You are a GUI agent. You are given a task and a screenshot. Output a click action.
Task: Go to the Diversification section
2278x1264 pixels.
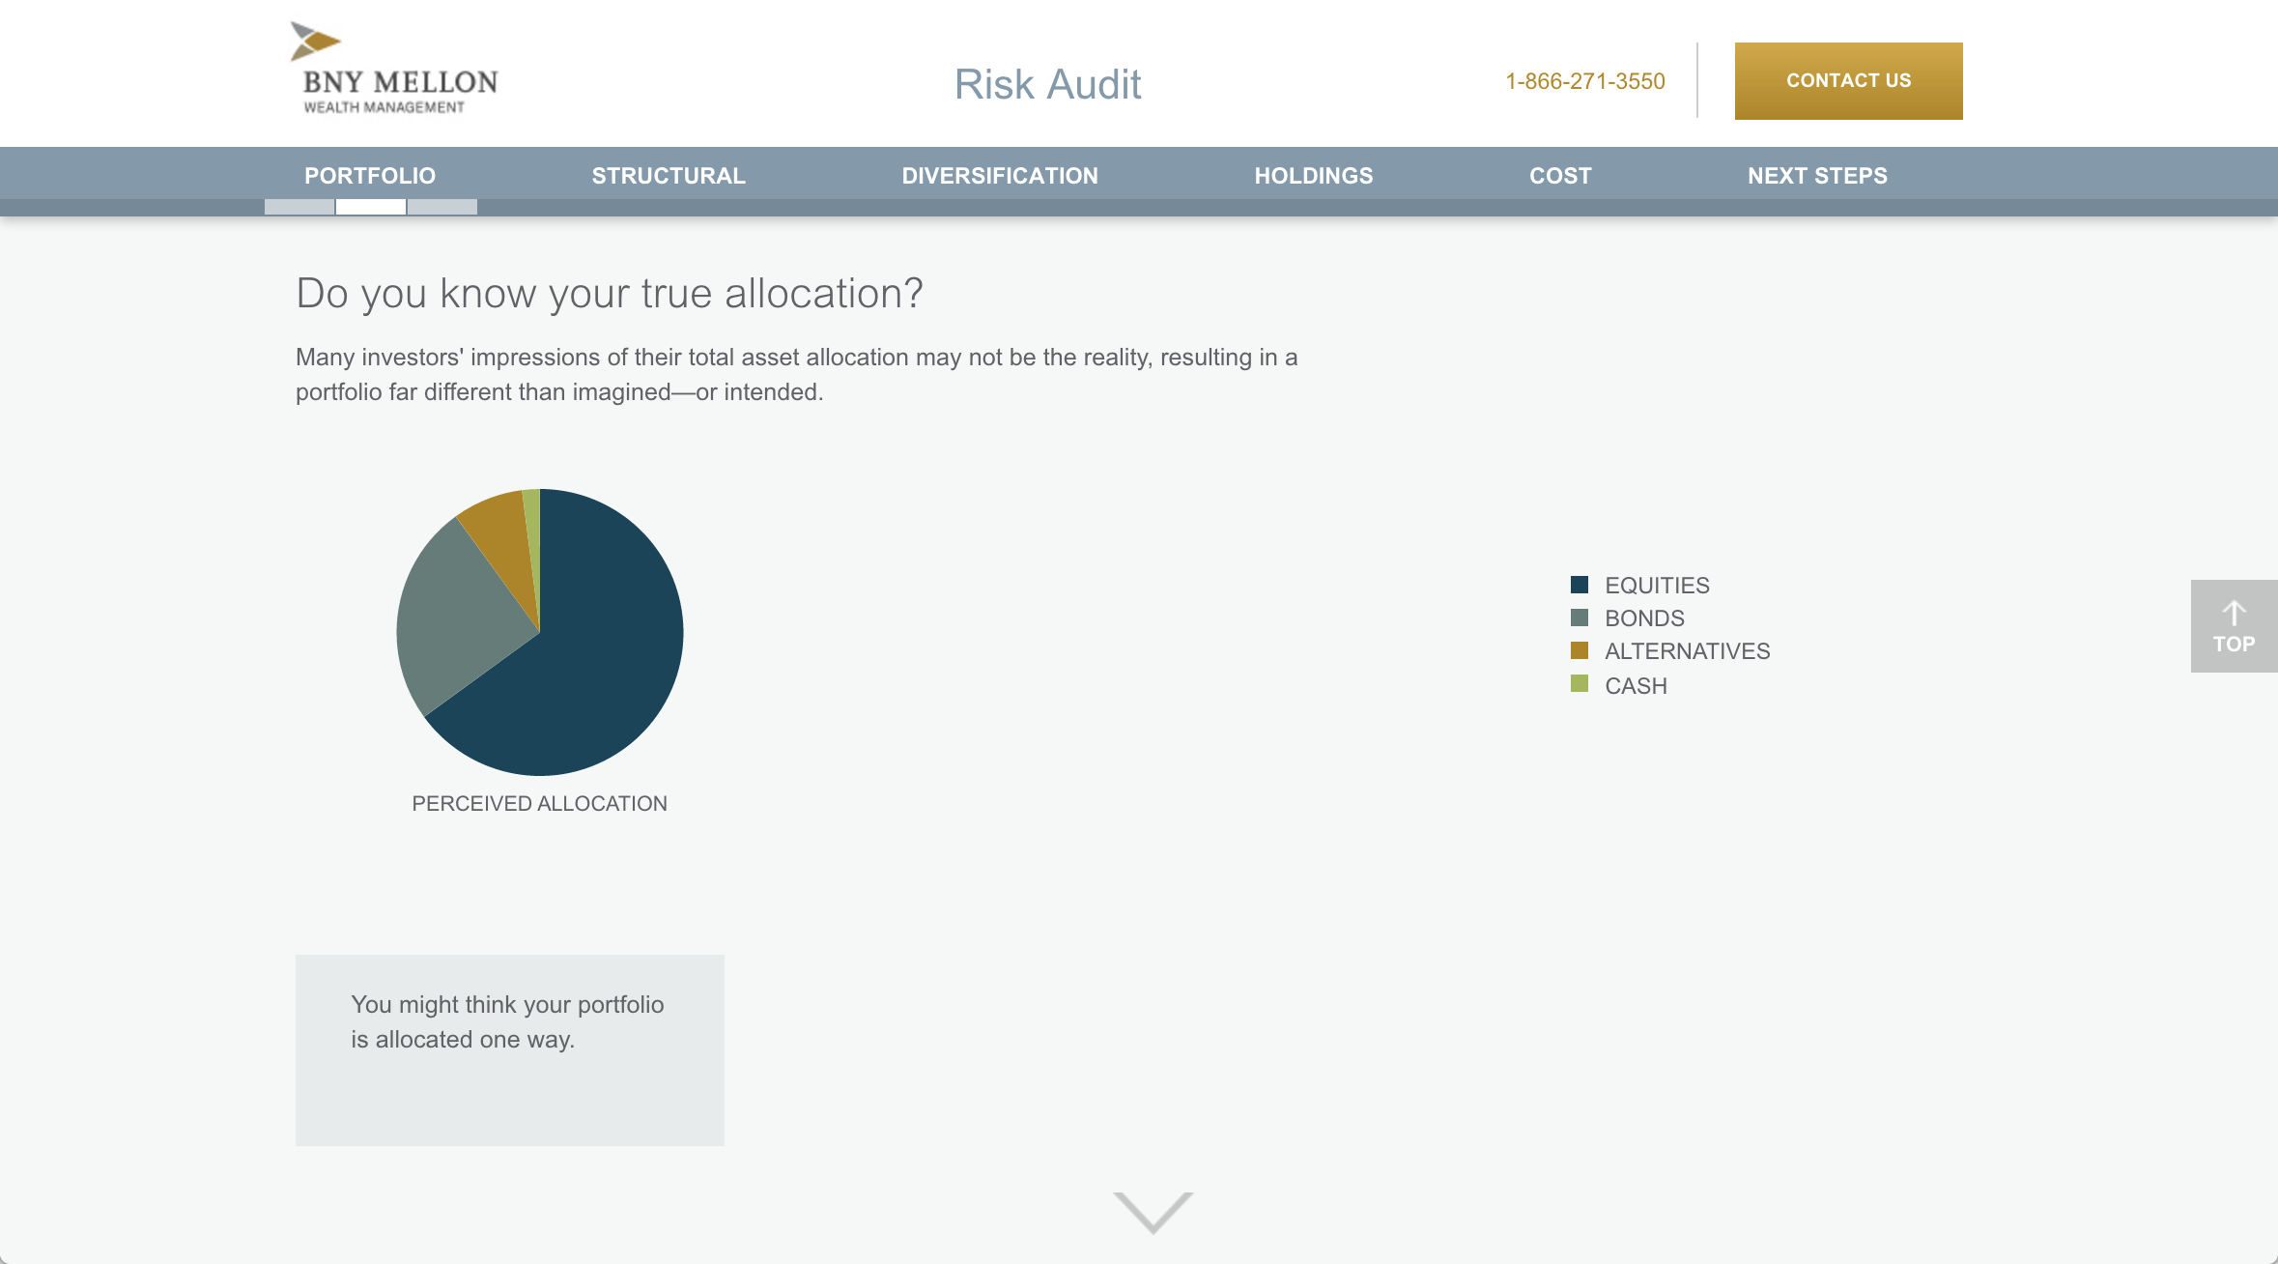(x=1000, y=176)
